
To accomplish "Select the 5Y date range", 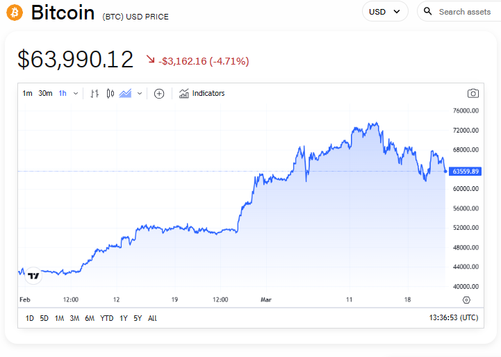I will click(138, 318).
